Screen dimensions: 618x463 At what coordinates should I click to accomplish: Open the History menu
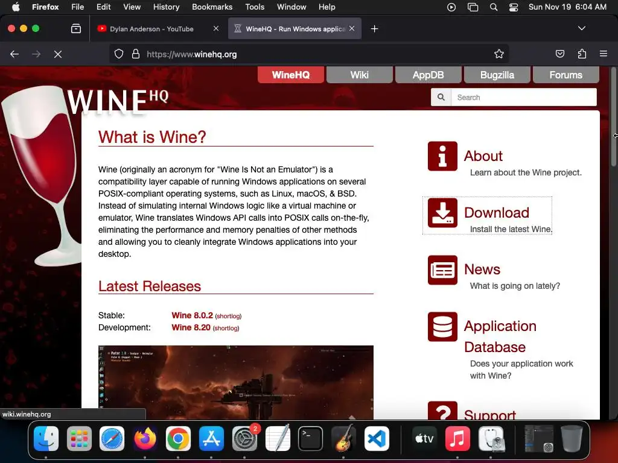coord(167,7)
